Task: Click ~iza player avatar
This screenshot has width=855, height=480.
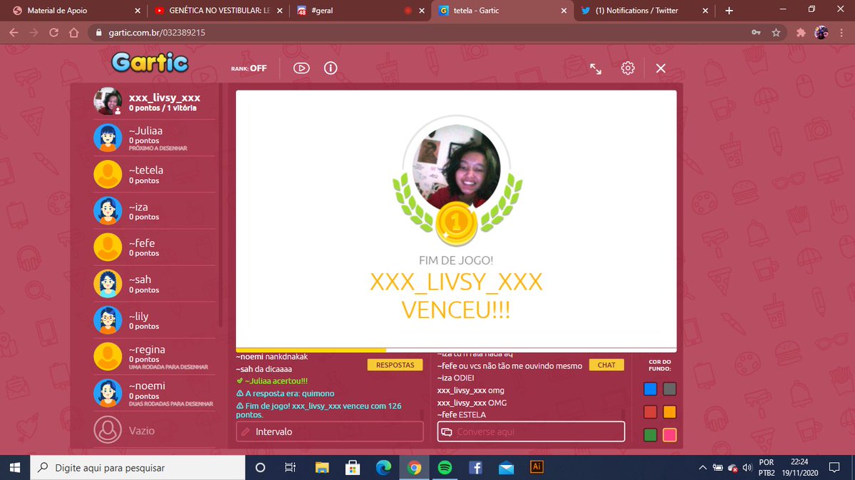Action: click(x=108, y=210)
